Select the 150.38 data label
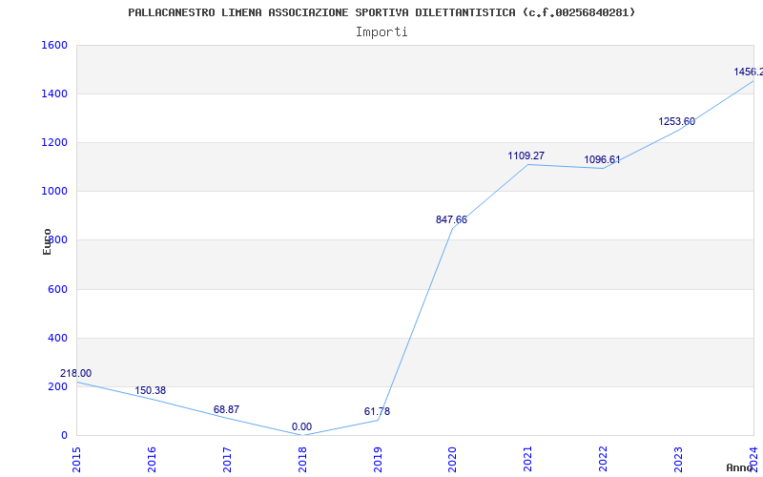 pyautogui.click(x=150, y=390)
